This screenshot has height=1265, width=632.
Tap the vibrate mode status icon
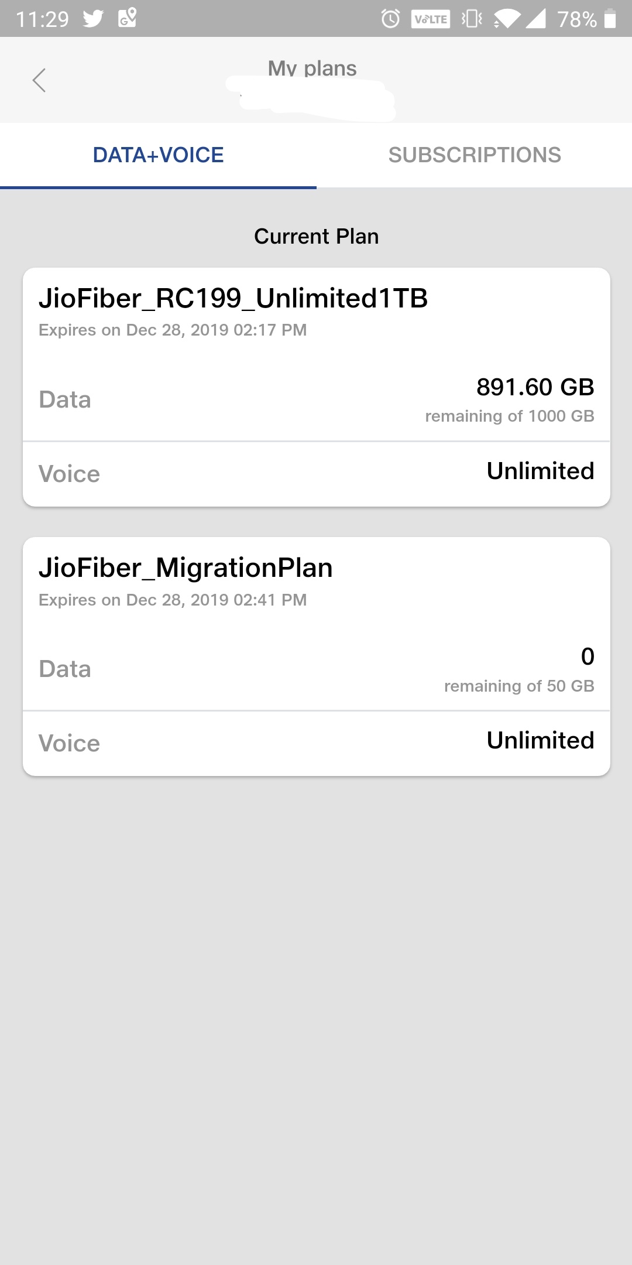click(472, 19)
